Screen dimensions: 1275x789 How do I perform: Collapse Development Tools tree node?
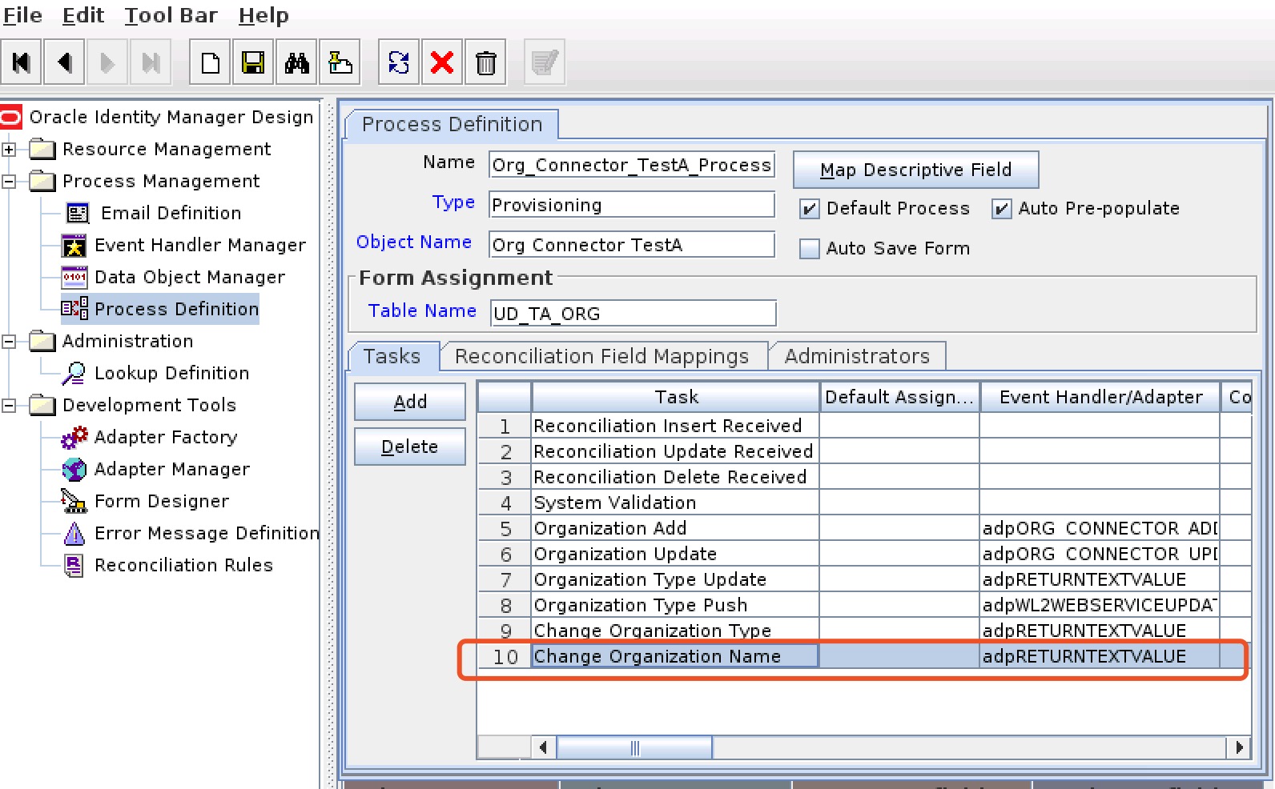tap(9, 406)
